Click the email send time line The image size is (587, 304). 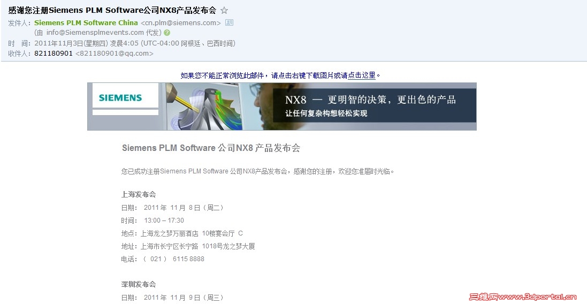point(121,43)
